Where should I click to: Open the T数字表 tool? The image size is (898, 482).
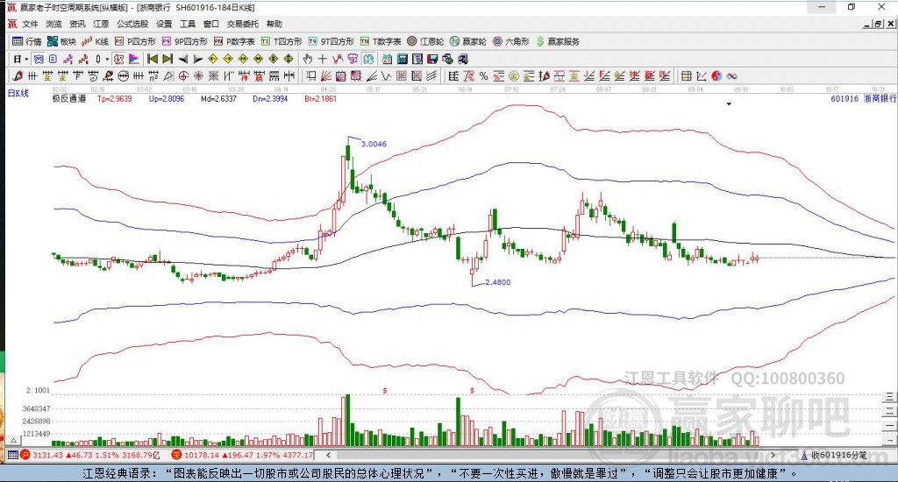[x=381, y=41]
